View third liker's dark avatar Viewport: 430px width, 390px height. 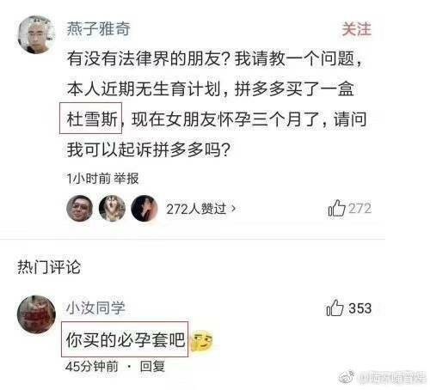(x=144, y=209)
